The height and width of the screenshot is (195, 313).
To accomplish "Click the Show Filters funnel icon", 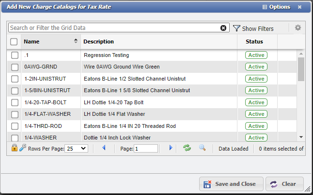I will [x=236, y=28].
